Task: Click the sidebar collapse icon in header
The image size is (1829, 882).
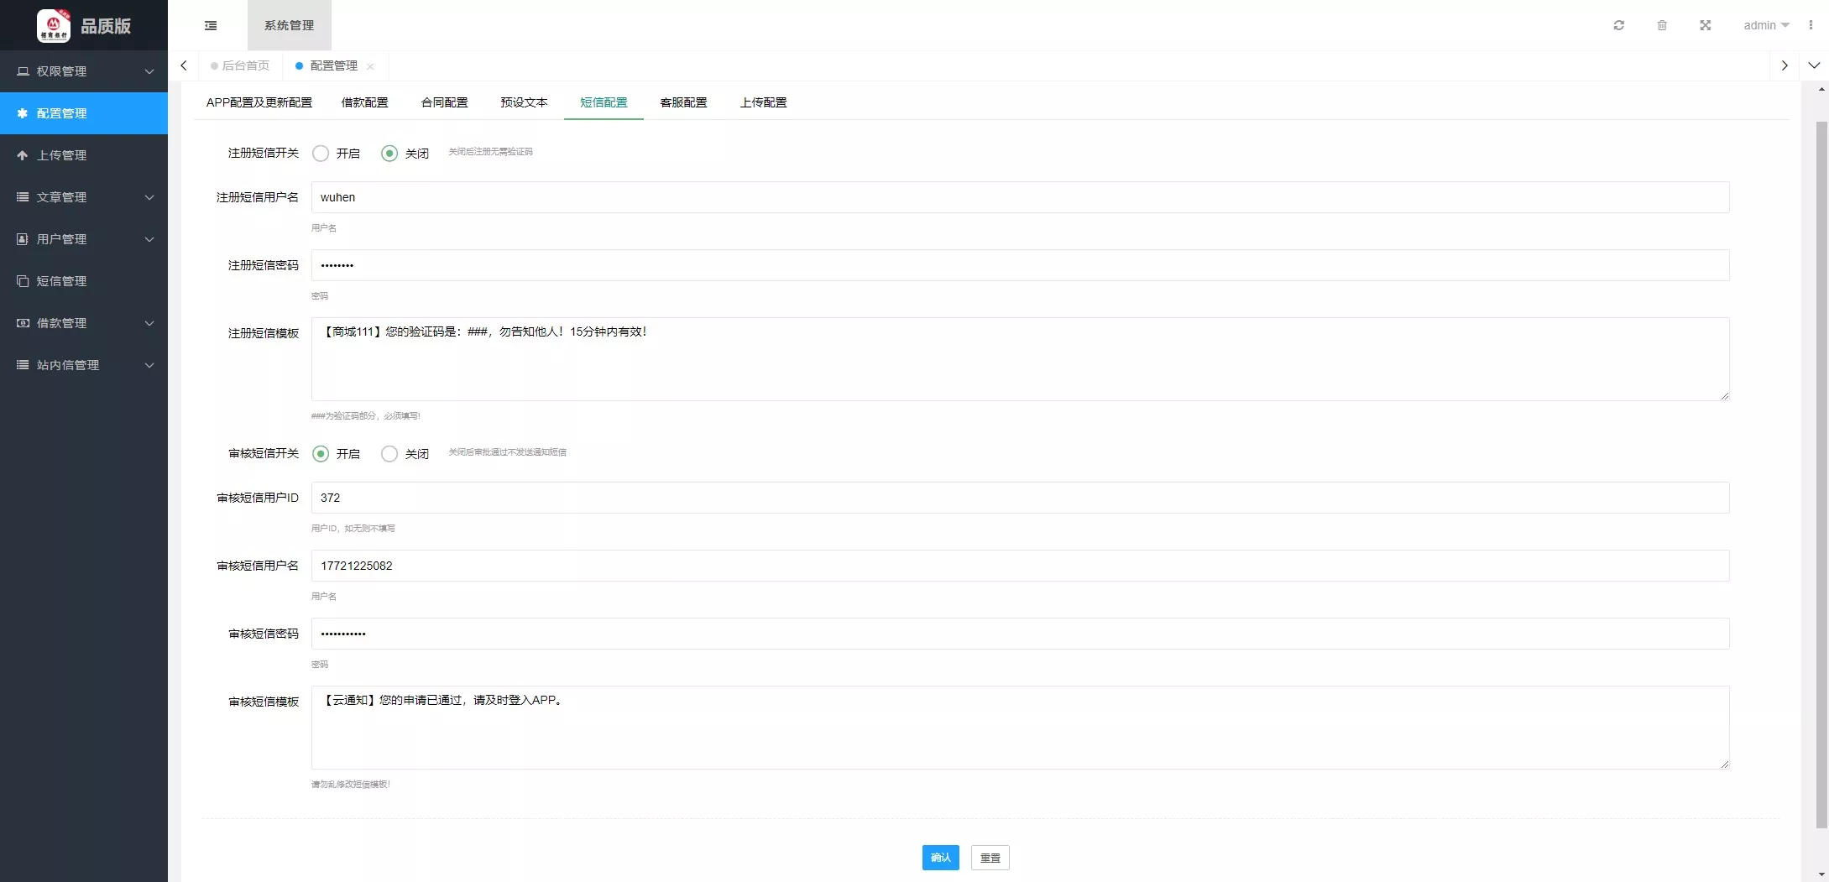Action: (211, 25)
